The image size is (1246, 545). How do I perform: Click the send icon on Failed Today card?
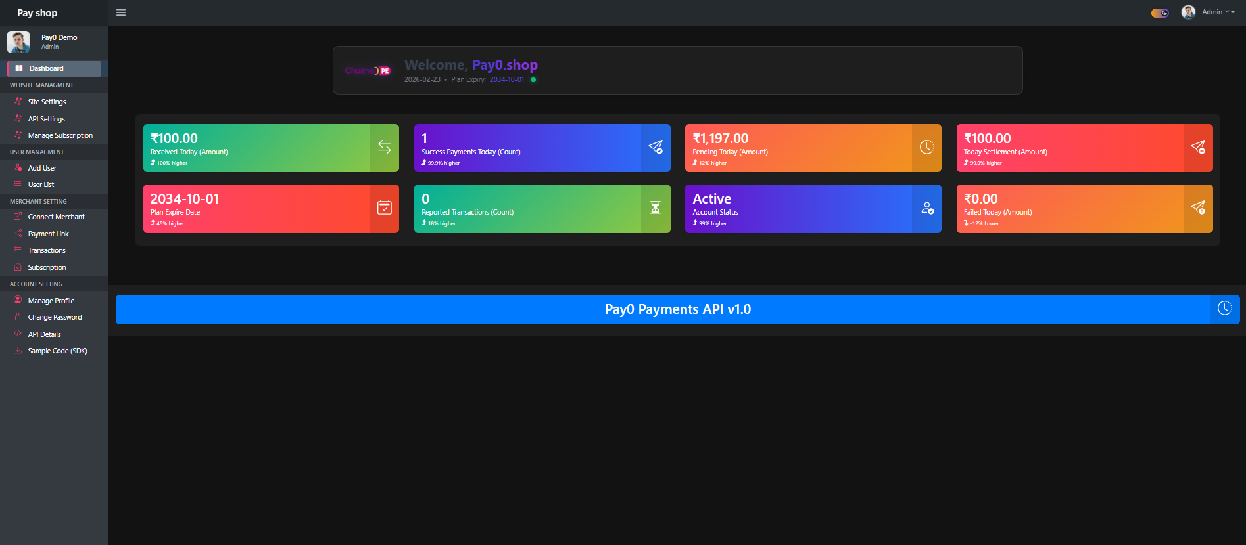1197,208
